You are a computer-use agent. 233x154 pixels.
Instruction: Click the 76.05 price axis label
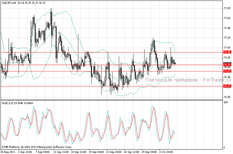[227, 97]
